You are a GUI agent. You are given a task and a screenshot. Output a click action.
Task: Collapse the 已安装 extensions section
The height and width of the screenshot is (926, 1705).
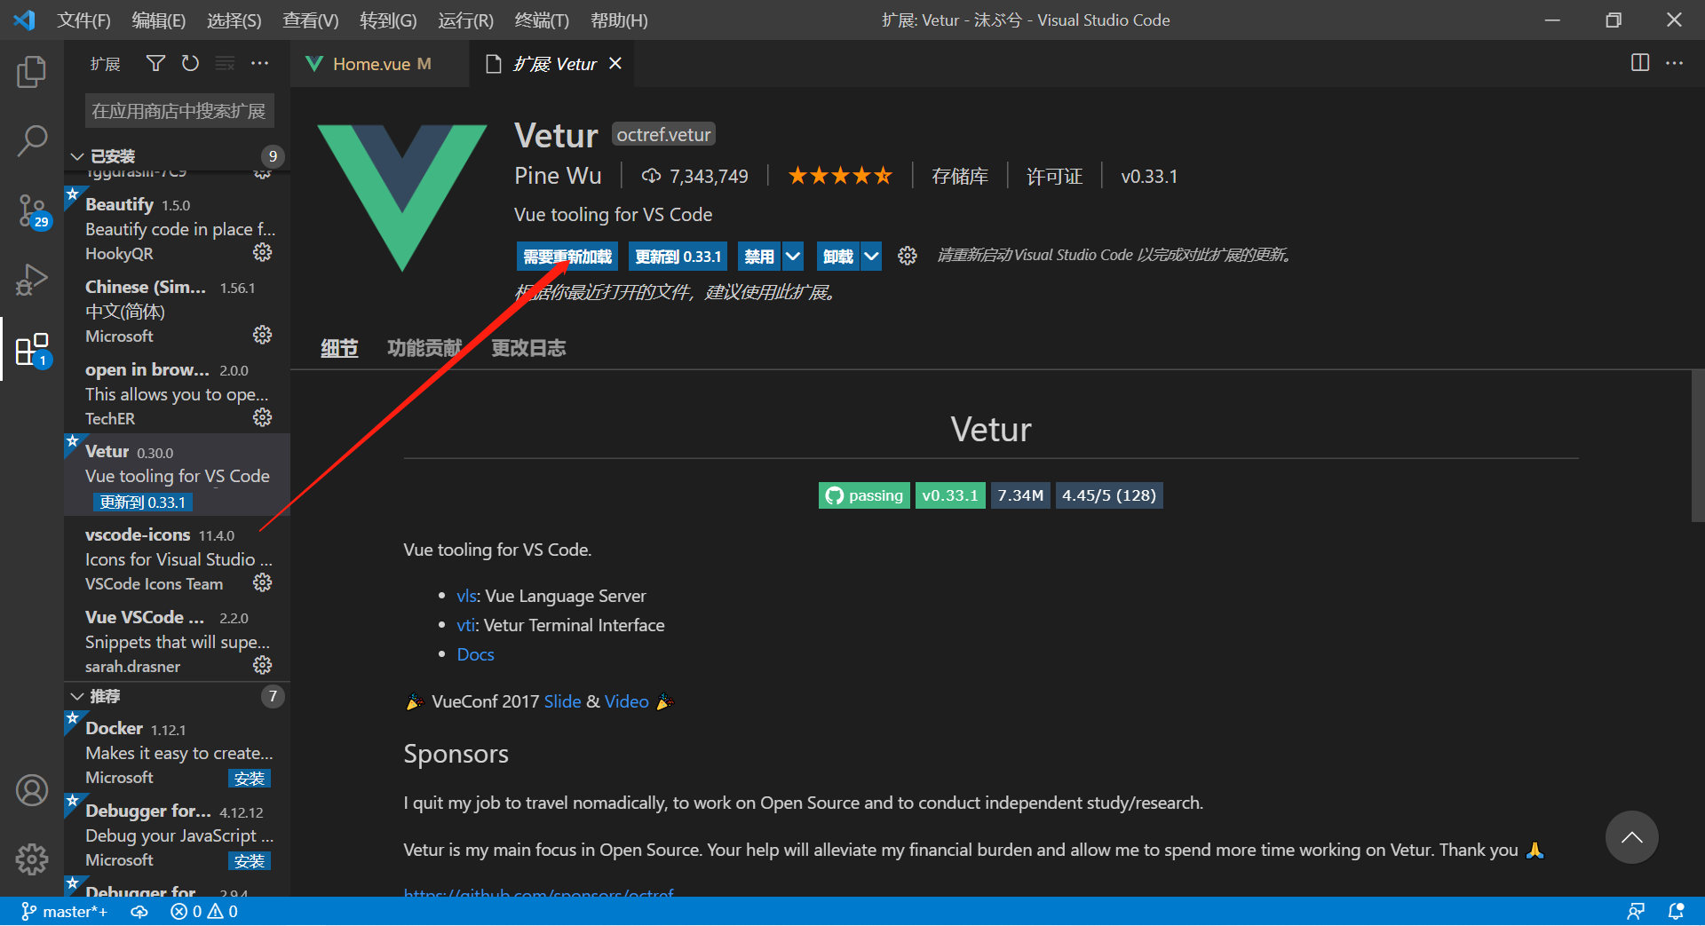(x=78, y=155)
